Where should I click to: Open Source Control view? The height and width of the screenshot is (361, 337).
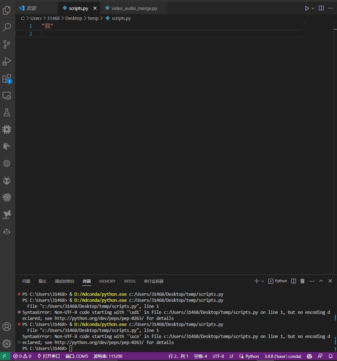point(7,44)
